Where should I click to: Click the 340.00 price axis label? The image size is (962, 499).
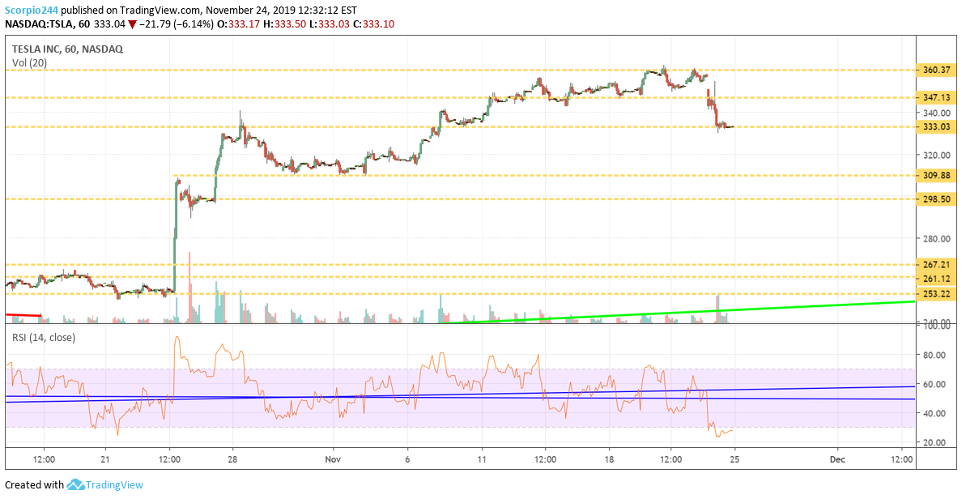click(936, 113)
